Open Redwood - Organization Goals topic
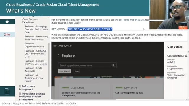189x106 pixels. click(34, 45)
